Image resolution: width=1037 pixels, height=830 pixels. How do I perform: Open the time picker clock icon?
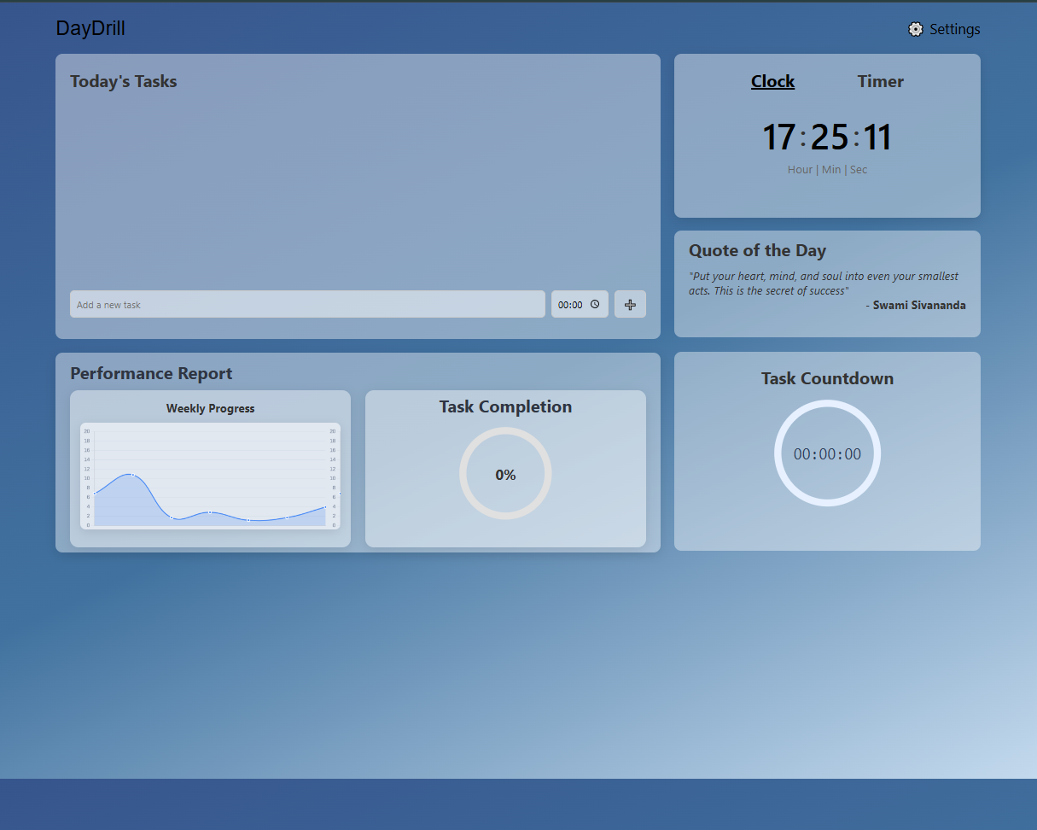point(595,305)
